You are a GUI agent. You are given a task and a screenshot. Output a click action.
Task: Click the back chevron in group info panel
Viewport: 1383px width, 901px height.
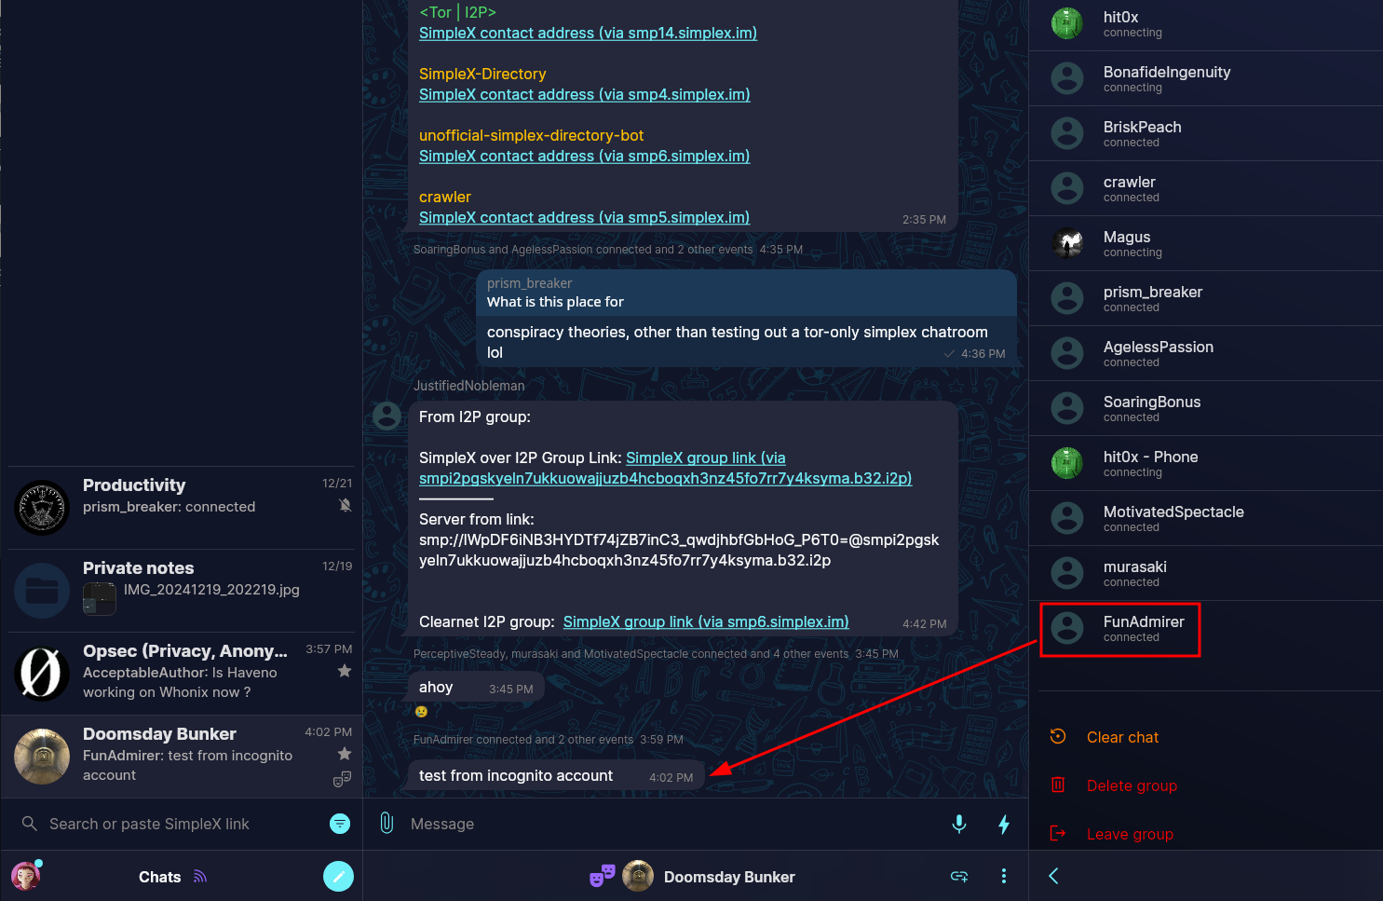[1053, 876]
